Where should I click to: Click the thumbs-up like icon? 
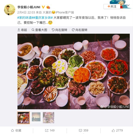tap(113, 131)
